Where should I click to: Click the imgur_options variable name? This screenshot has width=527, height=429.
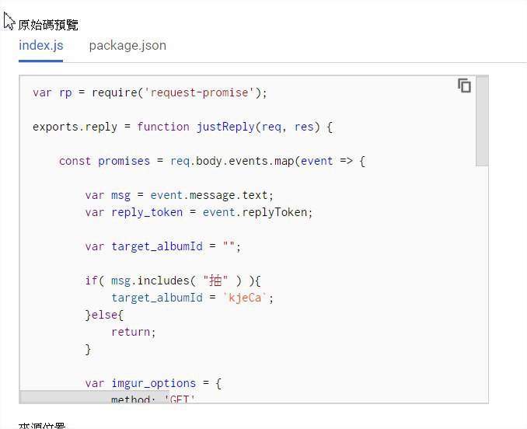tap(153, 383)
